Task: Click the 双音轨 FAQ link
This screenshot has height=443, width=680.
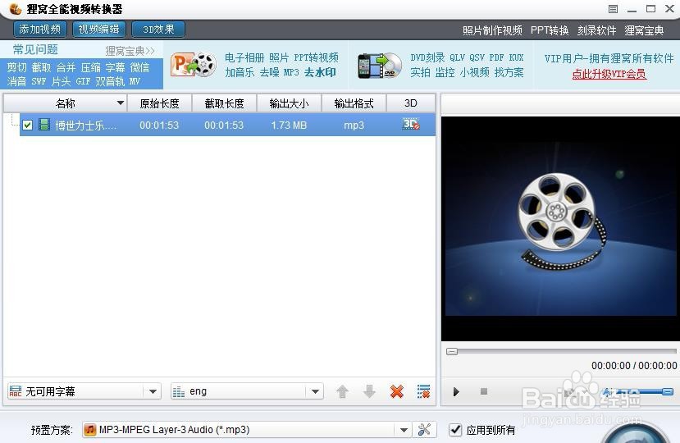Action: (110, 81)
